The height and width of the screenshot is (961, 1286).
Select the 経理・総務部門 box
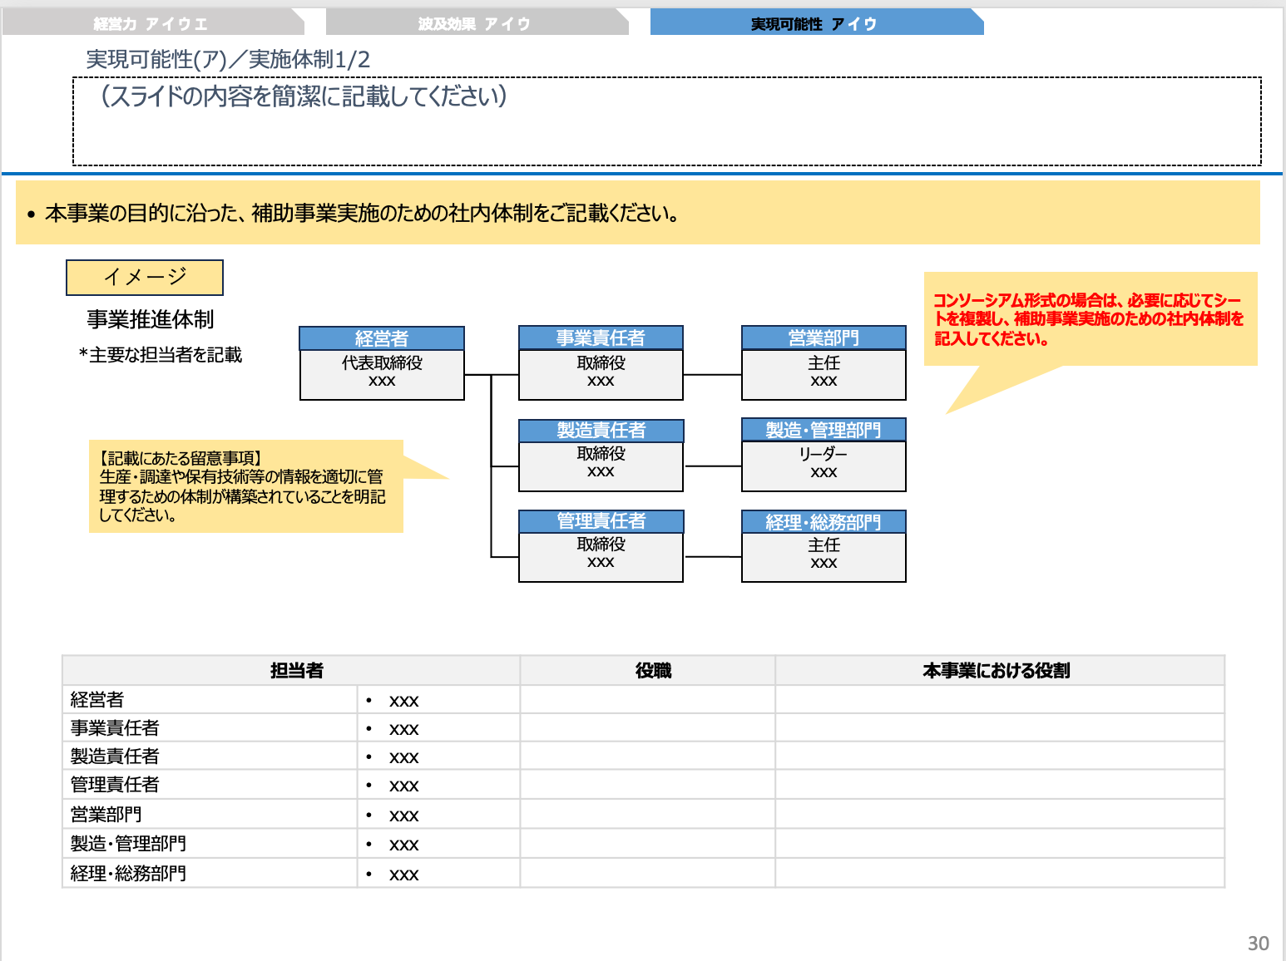[x=823, y=546]
